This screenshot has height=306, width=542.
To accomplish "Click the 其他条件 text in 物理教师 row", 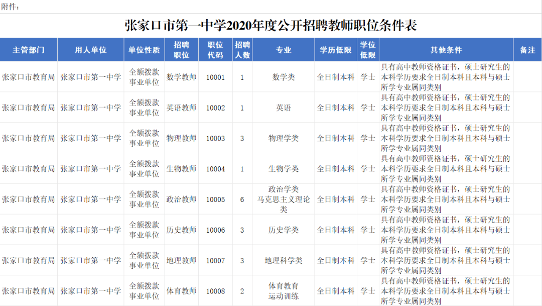I will tap(446, 138).
